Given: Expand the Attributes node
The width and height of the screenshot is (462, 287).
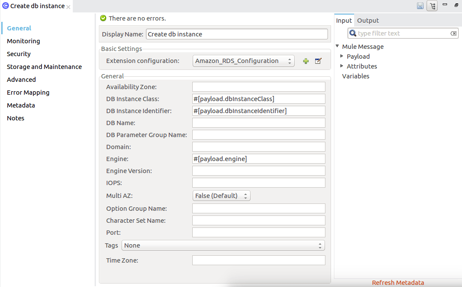Looking at the screenshot, I should pos(342,66).
